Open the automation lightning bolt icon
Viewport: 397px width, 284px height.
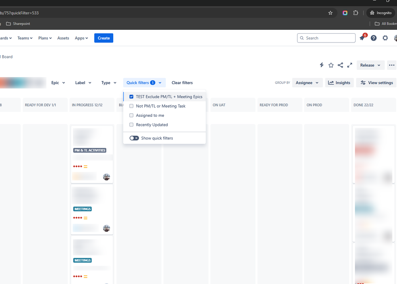(321, 65)
